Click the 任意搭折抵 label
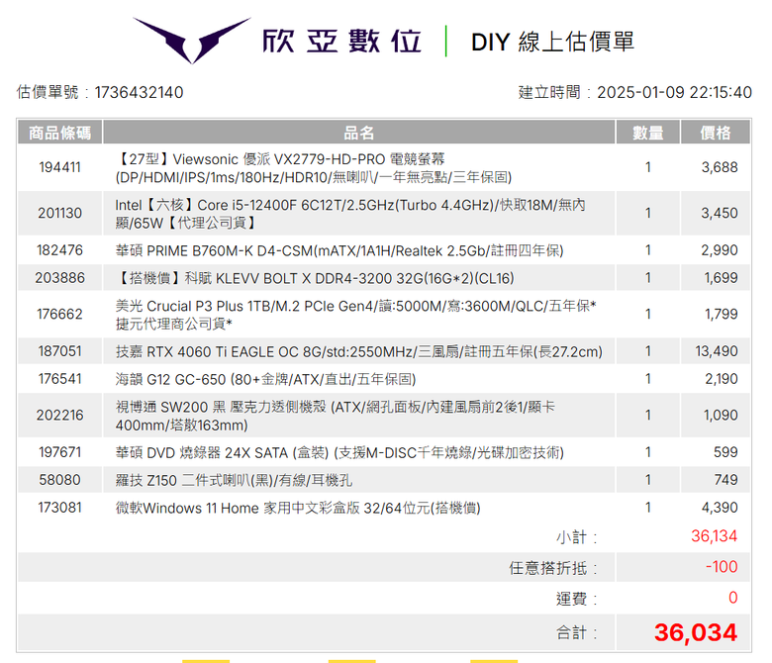772x663 pixels. pyautogui.click(x=553, y=568)
